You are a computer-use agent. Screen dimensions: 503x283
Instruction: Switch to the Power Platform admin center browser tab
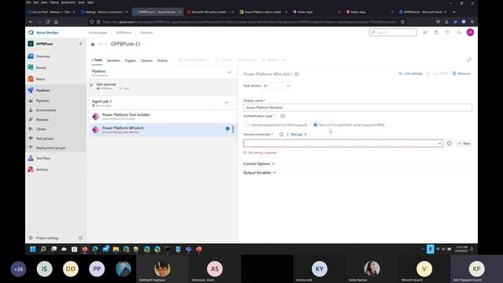tap(263, 12)
